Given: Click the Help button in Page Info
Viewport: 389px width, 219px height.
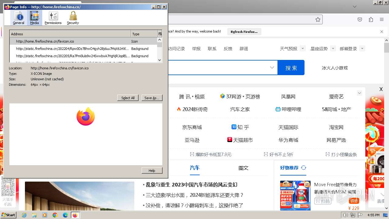Looking at the screenshot, I should click(152, 171).
